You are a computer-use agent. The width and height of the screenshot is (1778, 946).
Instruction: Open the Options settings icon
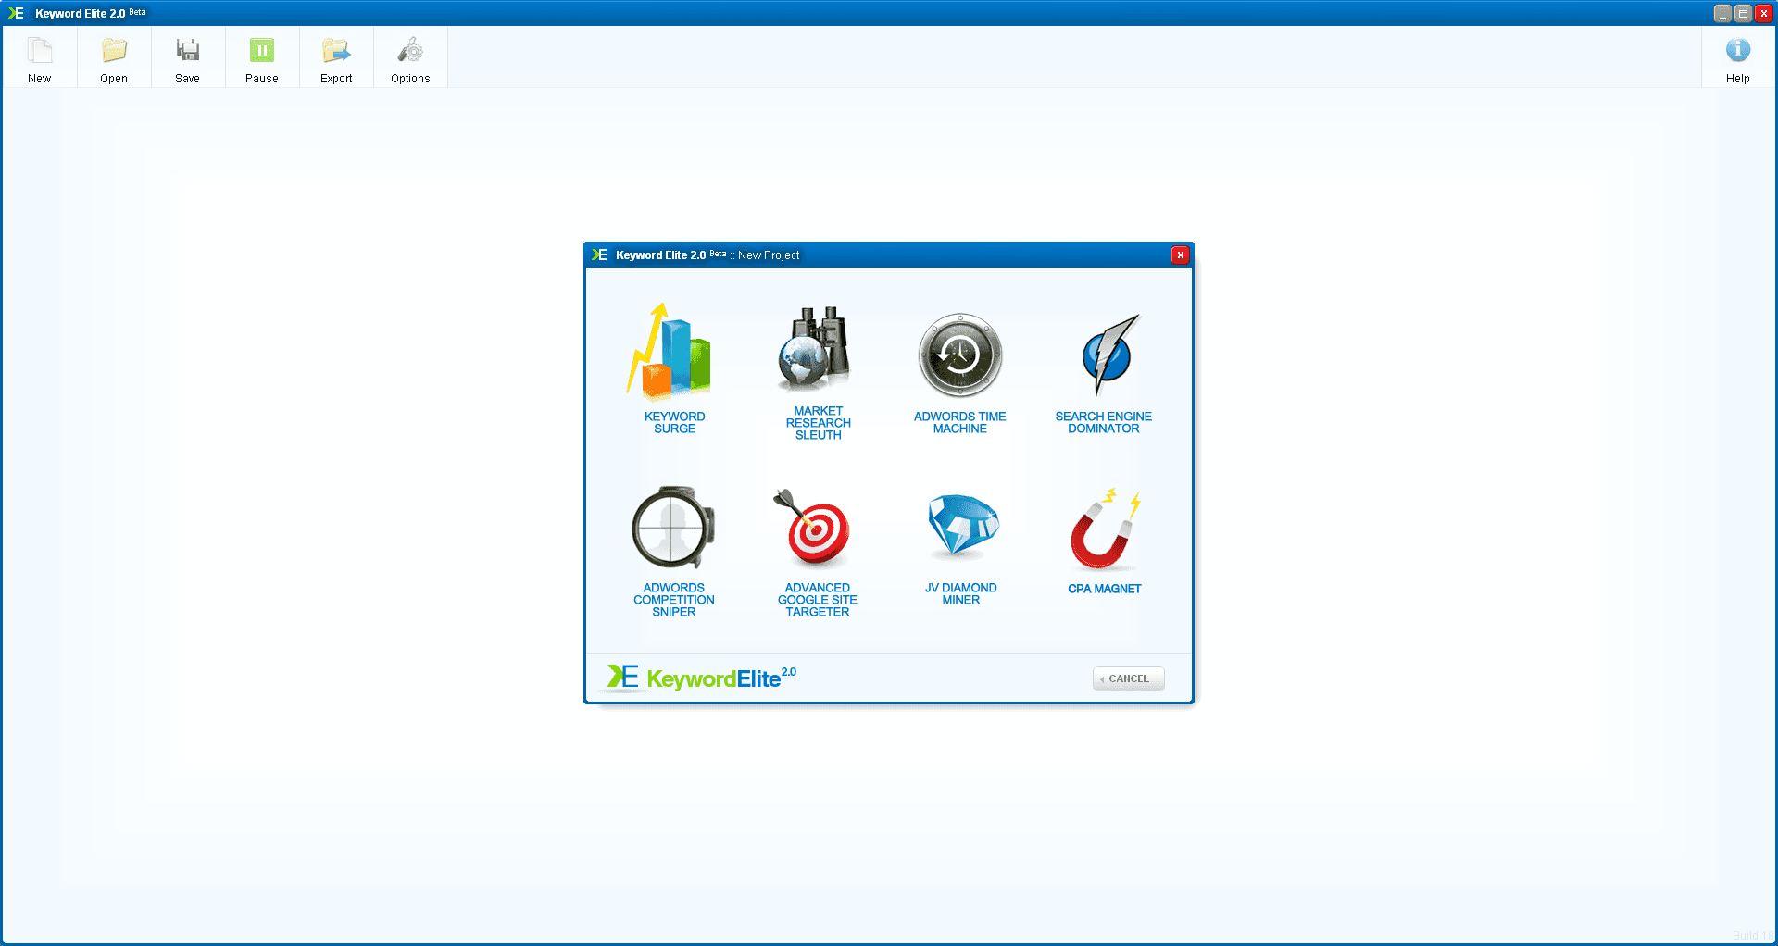tap(410, 50)
